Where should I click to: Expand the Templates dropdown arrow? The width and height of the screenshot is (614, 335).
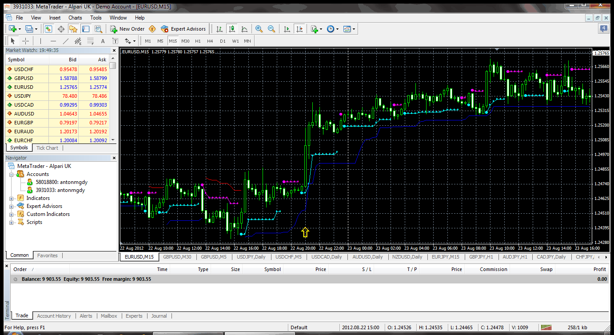click(x=354, y=29)
